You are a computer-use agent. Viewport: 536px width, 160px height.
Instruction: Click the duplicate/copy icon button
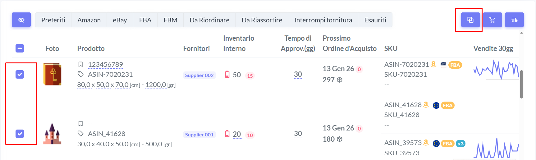(470, 20)
